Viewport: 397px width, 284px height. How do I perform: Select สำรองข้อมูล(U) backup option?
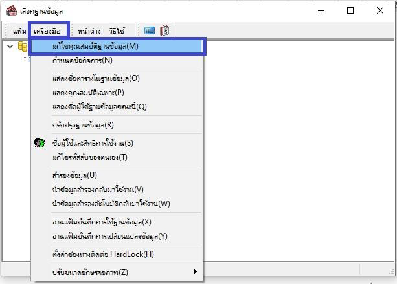coord(74,175)
